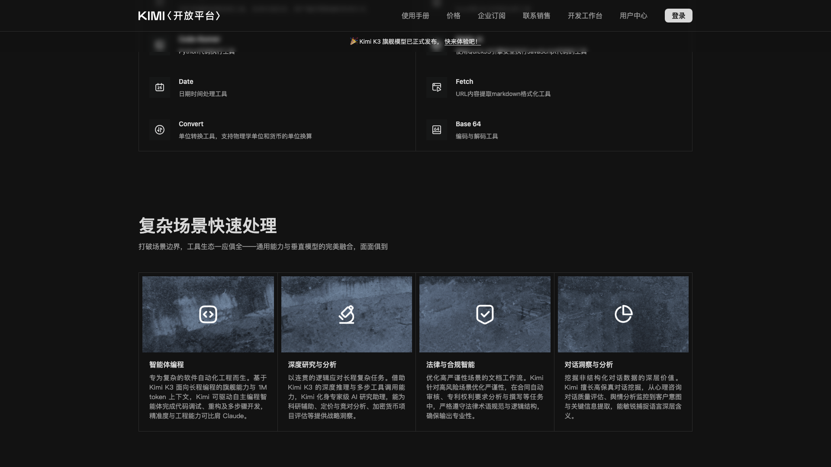Click the 打破场景边界 subtitle text

[x=263, y=246]
